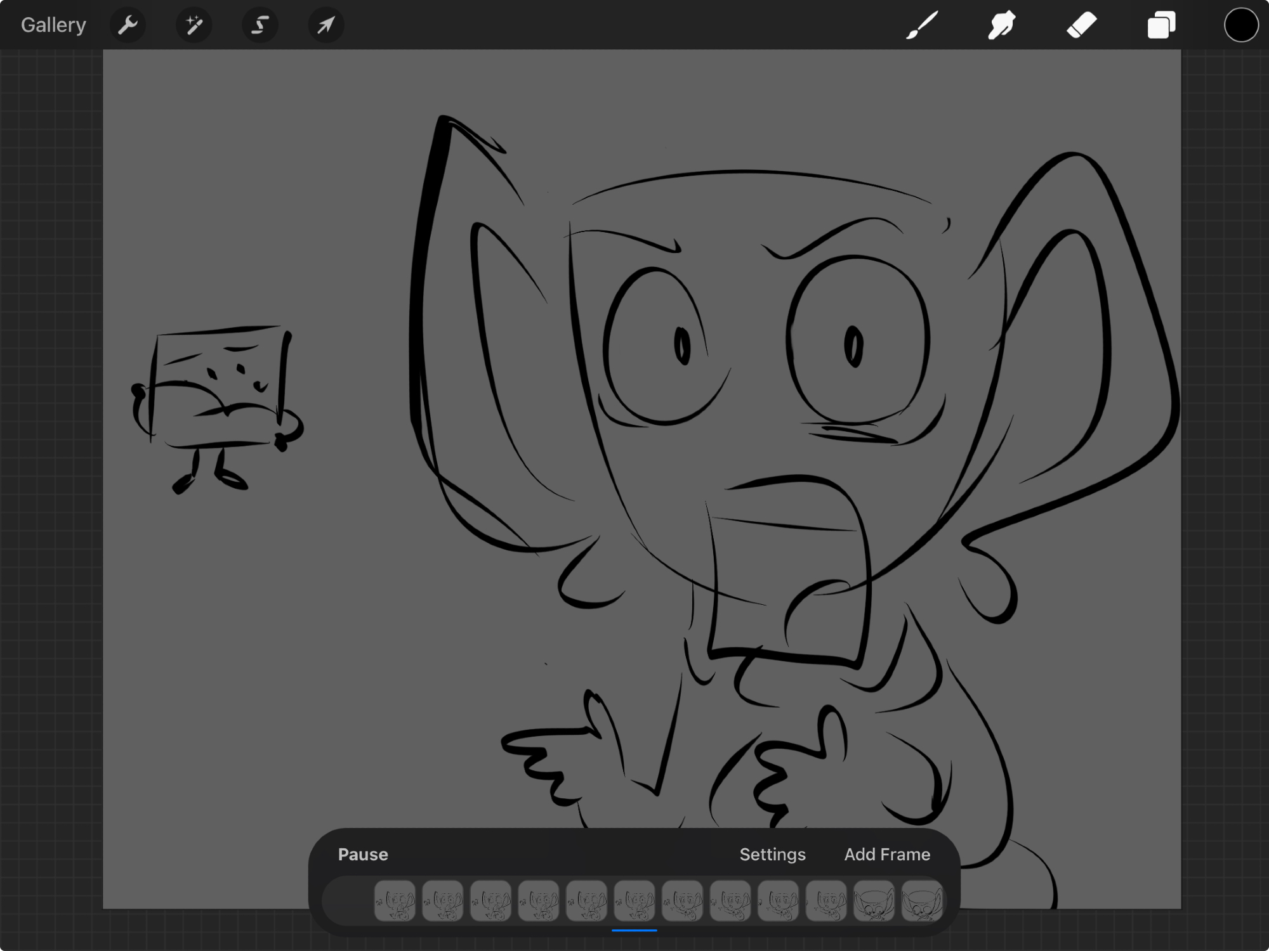Return to the Gallery
Image resolution: width=1269 pixels, height=951 pixels.
pyautogui.click(x=53, y=25)
